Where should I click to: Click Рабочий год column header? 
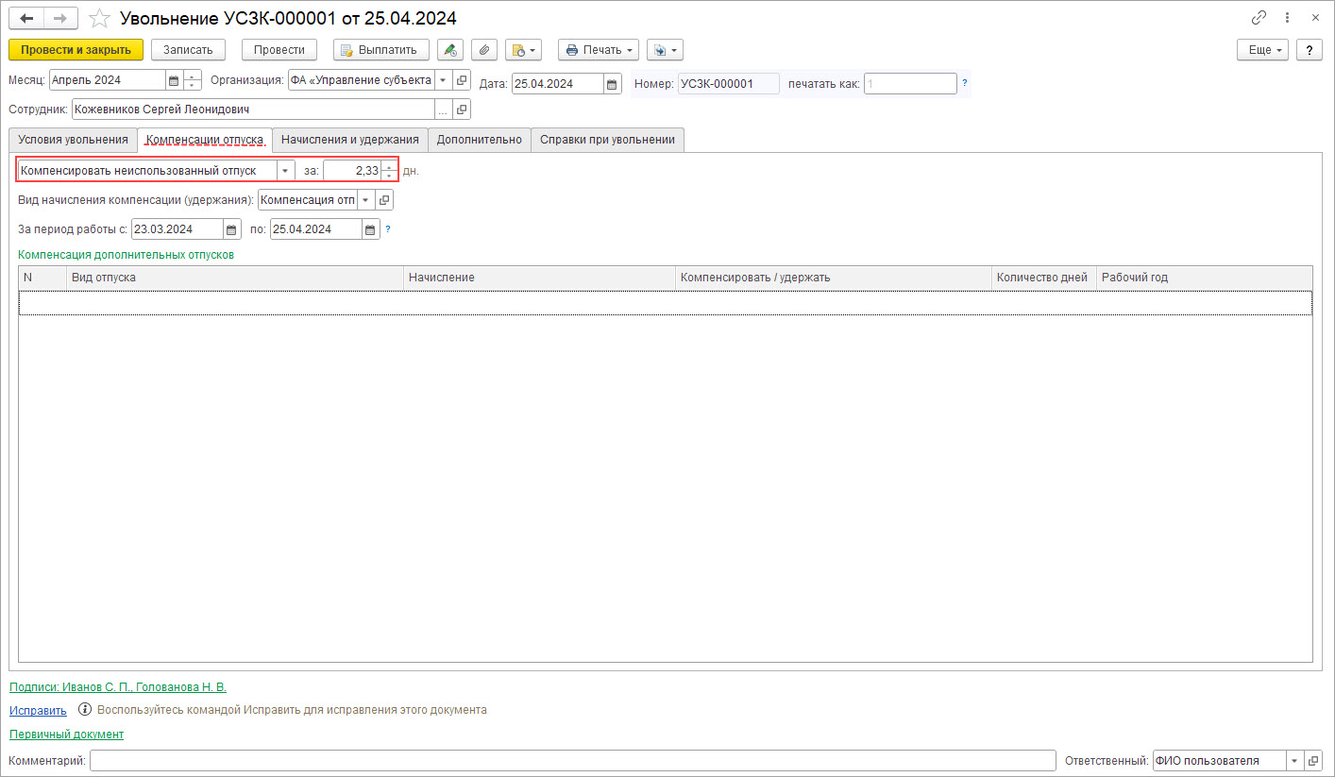click(1204, 278)
